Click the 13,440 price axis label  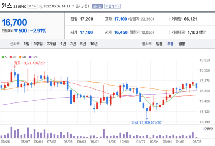coord(205,122)
